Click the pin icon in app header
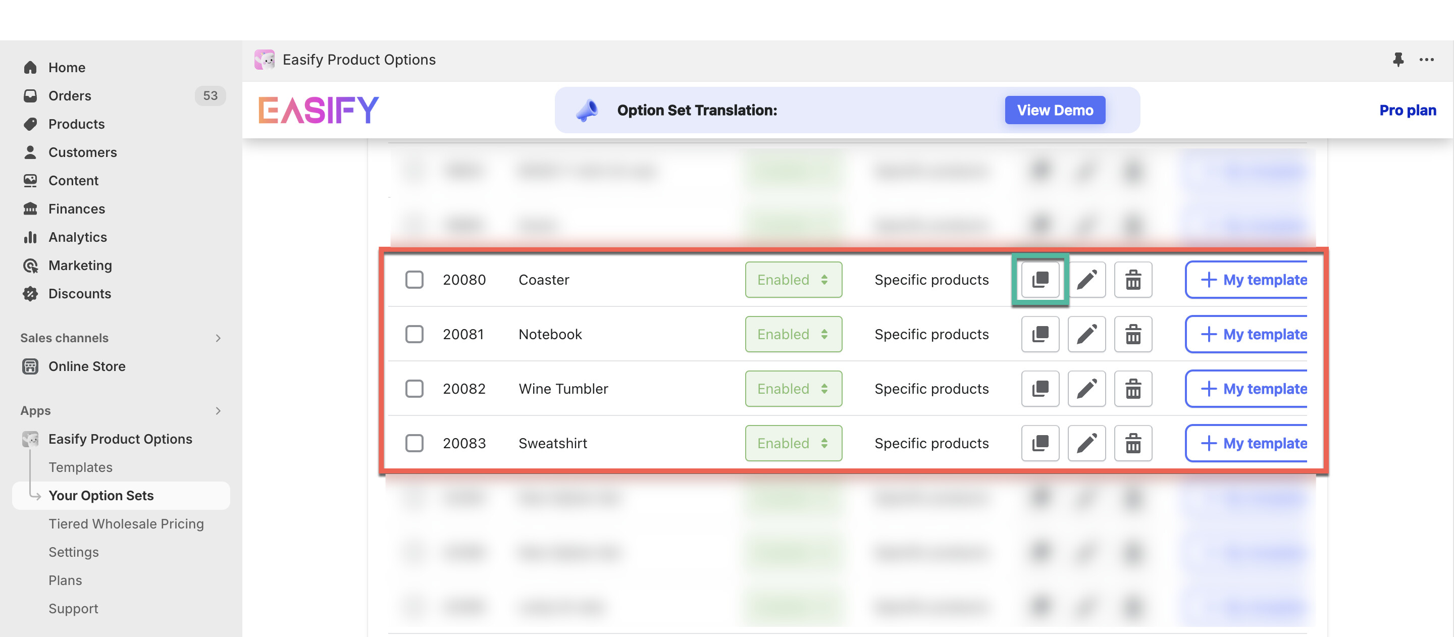1454x637 pixels. coord(1397,60)
